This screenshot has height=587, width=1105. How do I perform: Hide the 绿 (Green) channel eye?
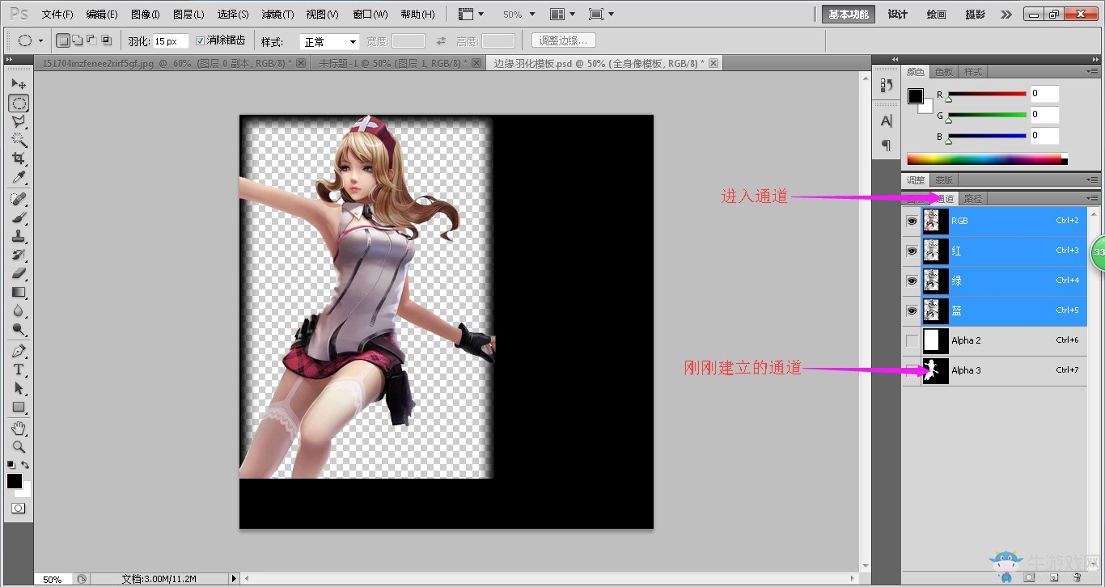click(912, 281)
